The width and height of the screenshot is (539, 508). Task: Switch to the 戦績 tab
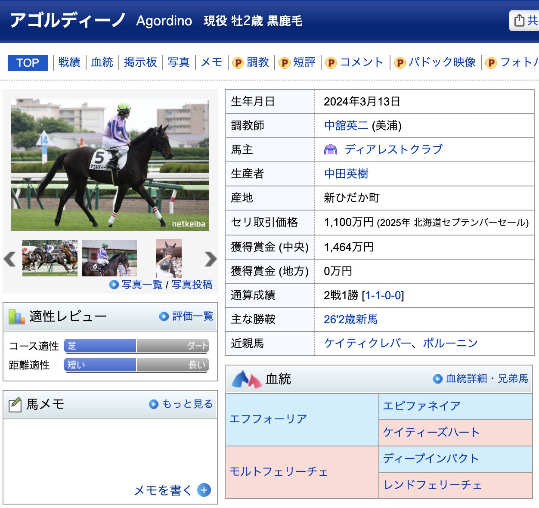point(69,62)
